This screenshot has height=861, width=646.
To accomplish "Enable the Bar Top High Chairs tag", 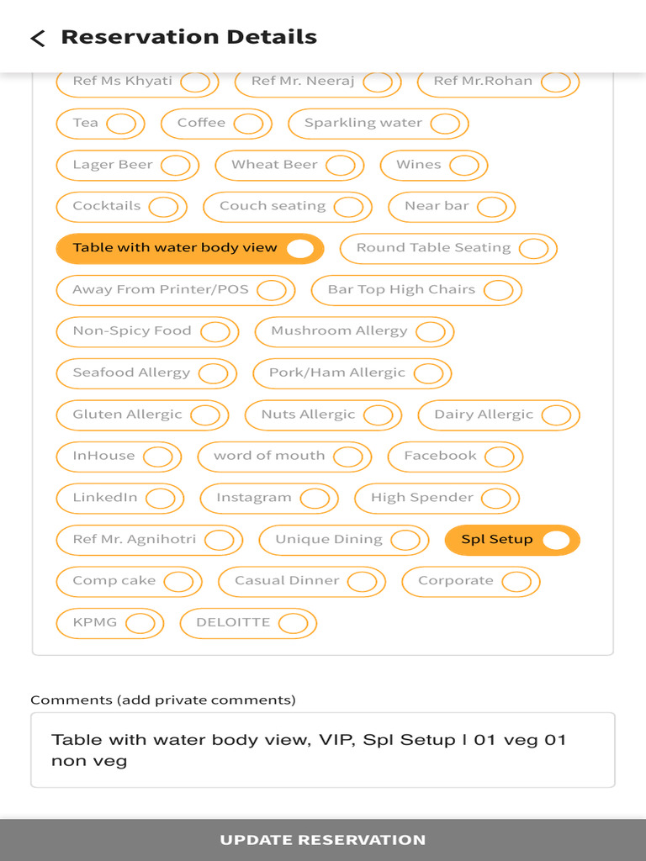I will (x=416, y=290).
